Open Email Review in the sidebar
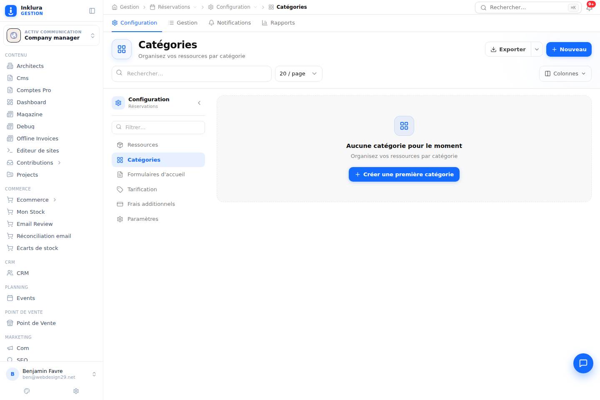 point(52,224)
